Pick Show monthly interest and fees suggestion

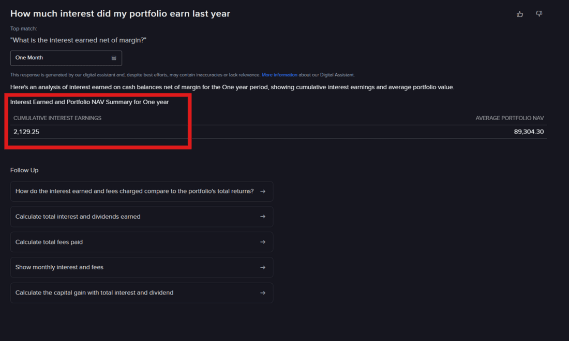tap(59, 267)
